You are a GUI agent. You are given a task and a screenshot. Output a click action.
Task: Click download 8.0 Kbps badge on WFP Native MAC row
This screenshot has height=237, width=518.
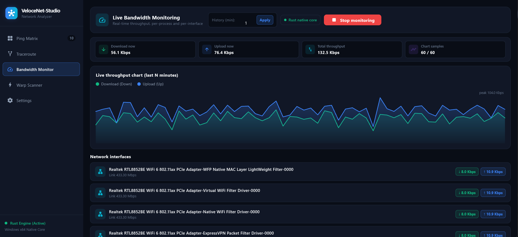point(467,172)
